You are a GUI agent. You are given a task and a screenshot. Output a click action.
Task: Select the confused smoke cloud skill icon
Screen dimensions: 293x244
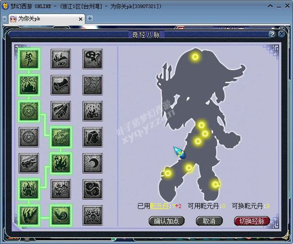click(x=92, y=59)
